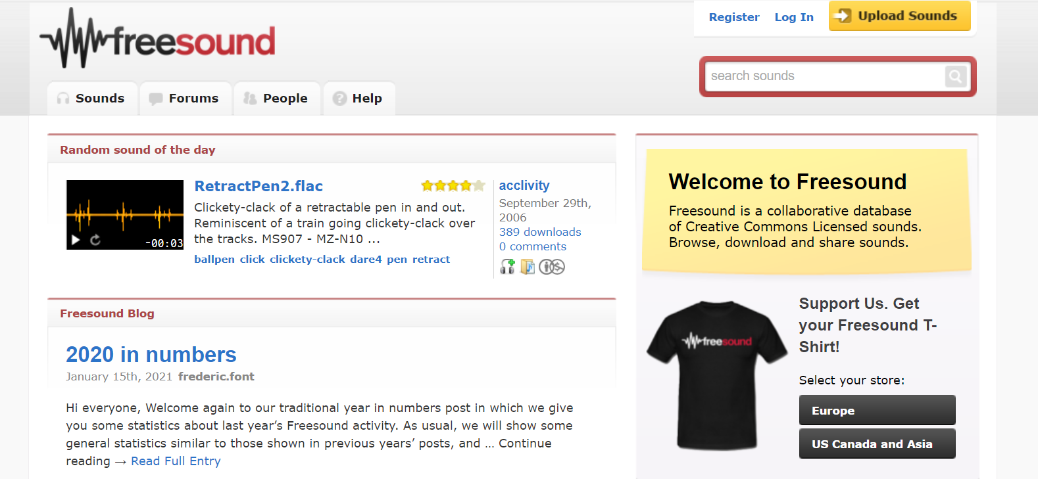Open the Help tab

pyautogui.click(x=358, y=99)
